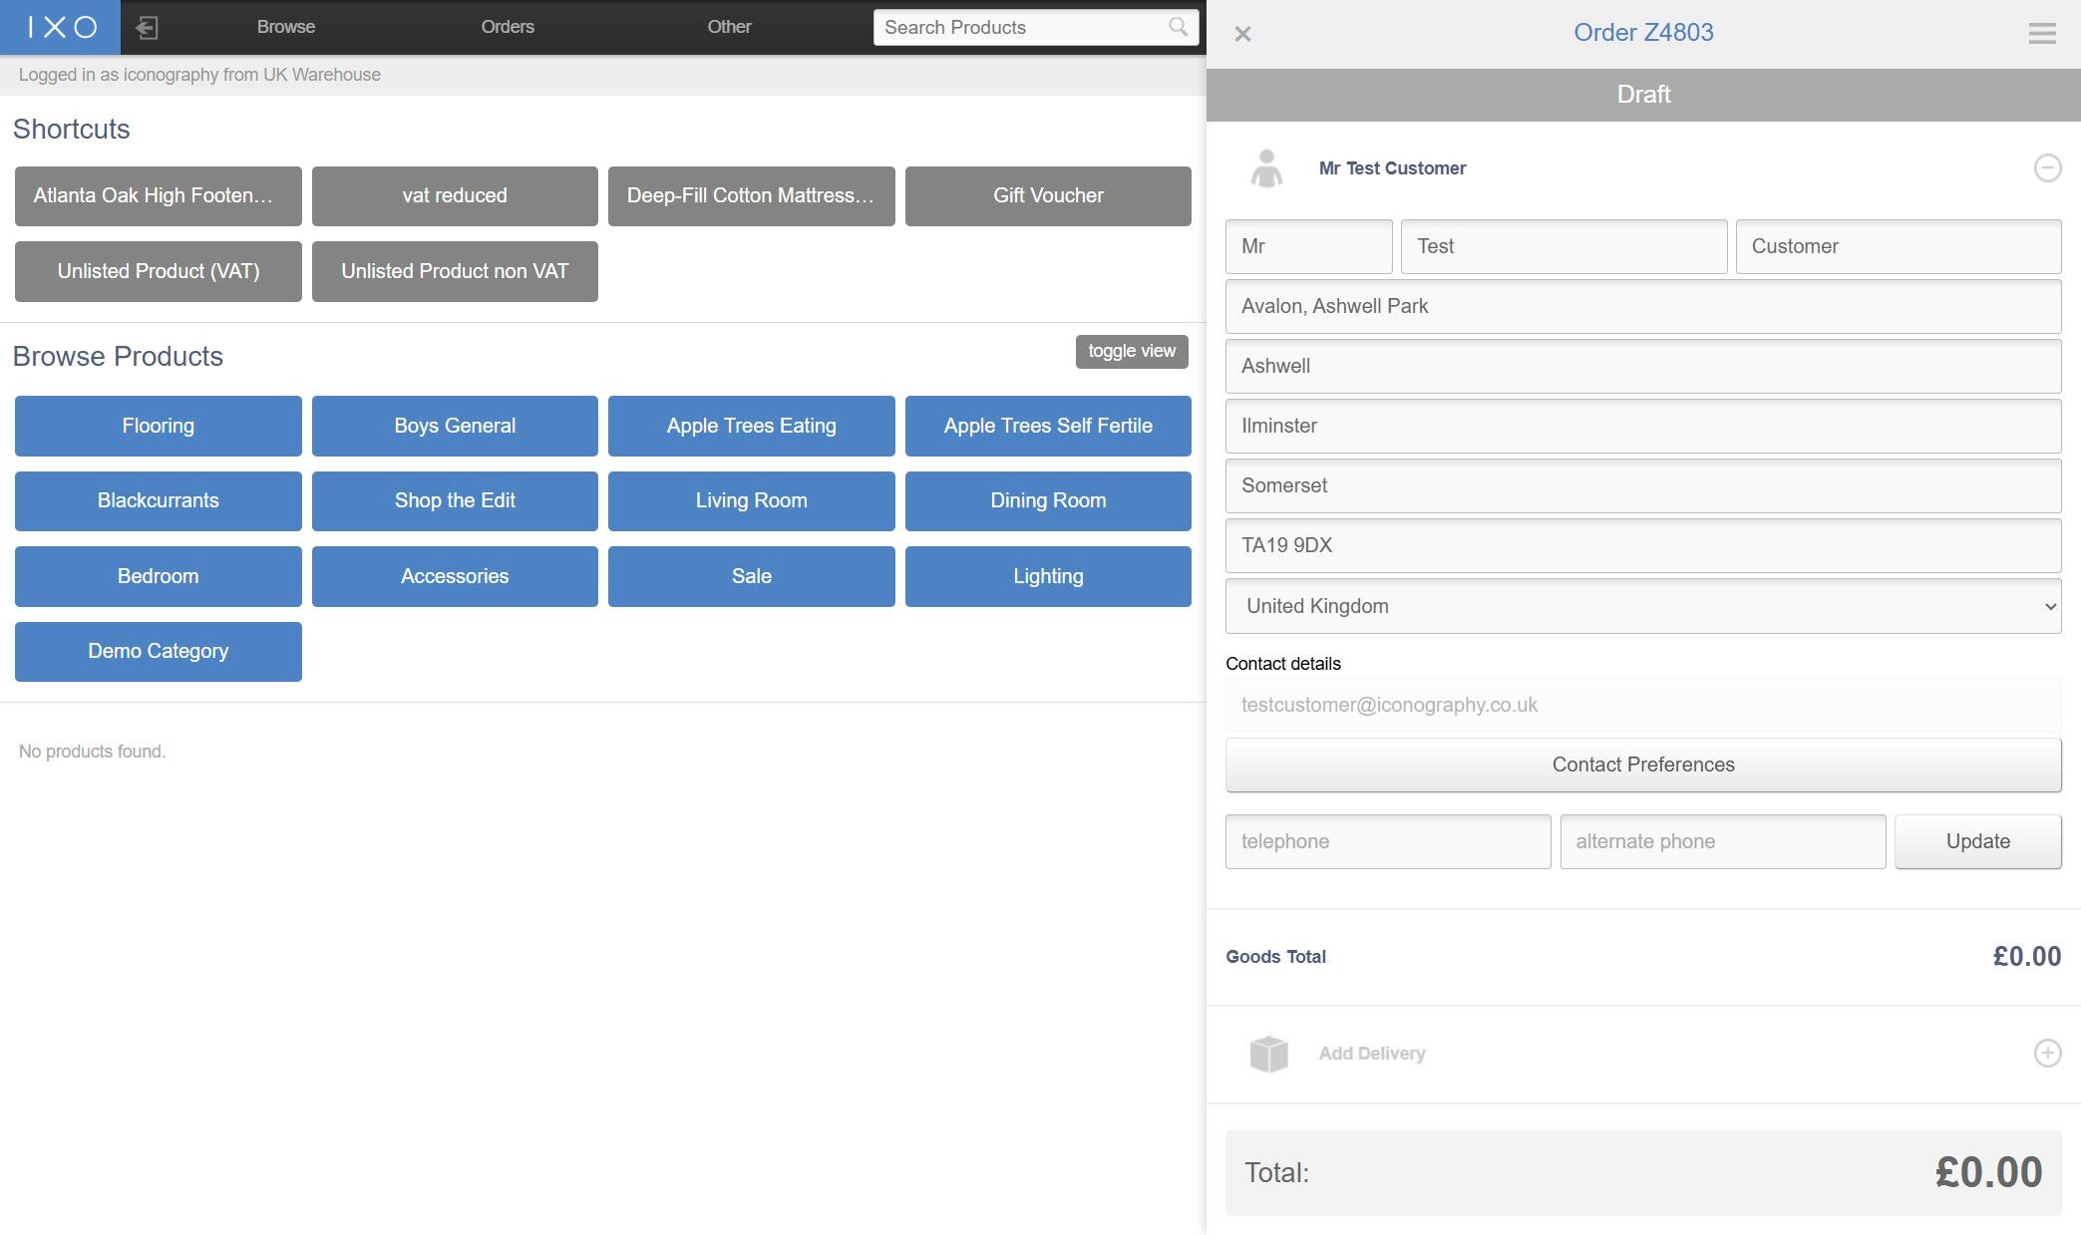Open the Living Room category

click(x=751, y=500)
